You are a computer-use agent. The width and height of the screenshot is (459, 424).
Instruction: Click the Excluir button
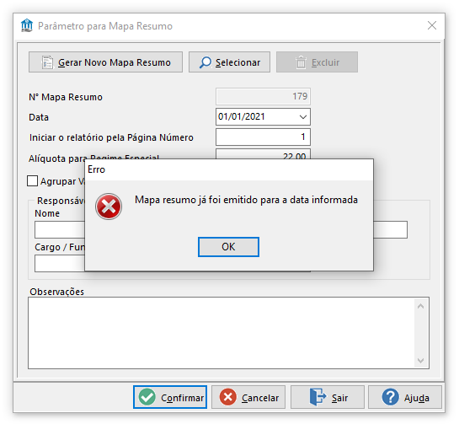point(317,62)
